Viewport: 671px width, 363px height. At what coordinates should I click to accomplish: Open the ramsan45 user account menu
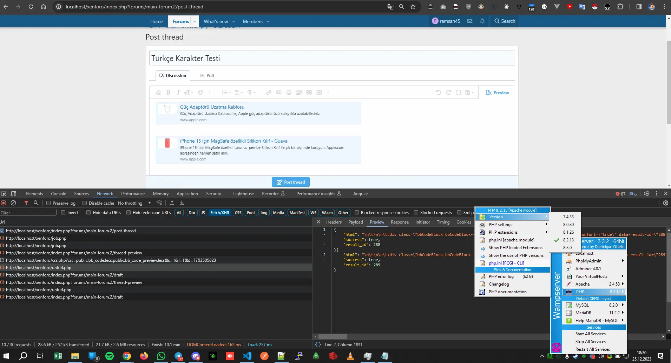[446, 21]
